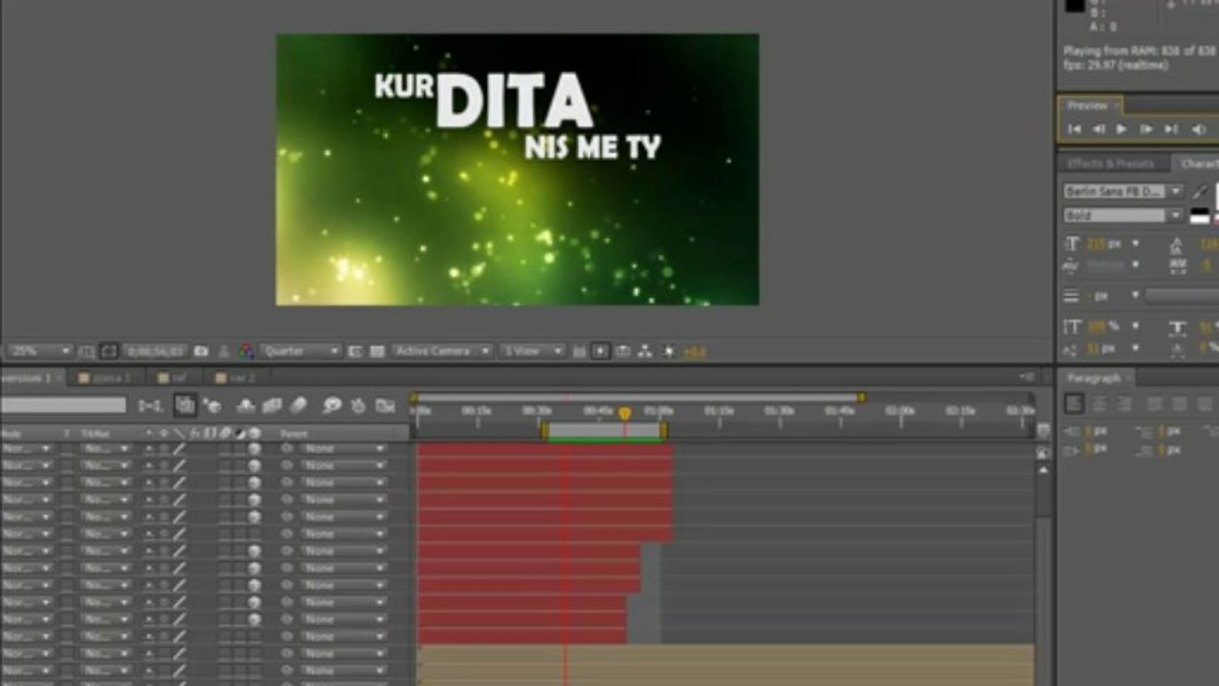Select the Character panel eyedropper

click(1200, 192)
